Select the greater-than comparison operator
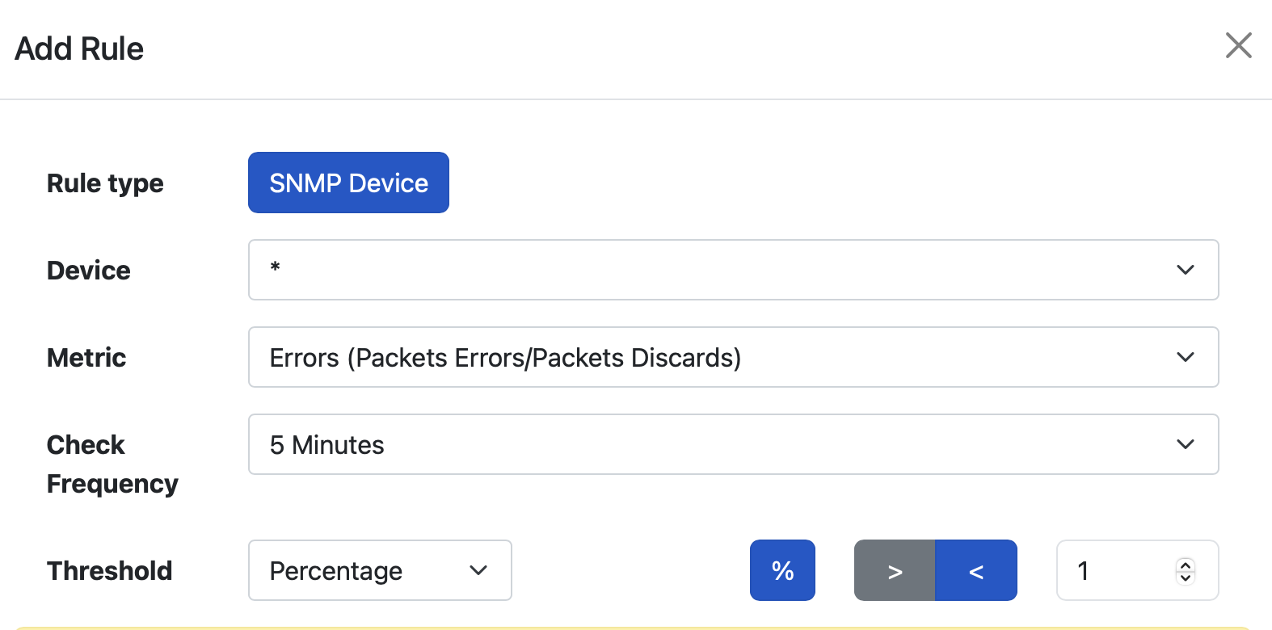Image resolution: width=1272 pixels, height=630 pixels. point(894,570)
